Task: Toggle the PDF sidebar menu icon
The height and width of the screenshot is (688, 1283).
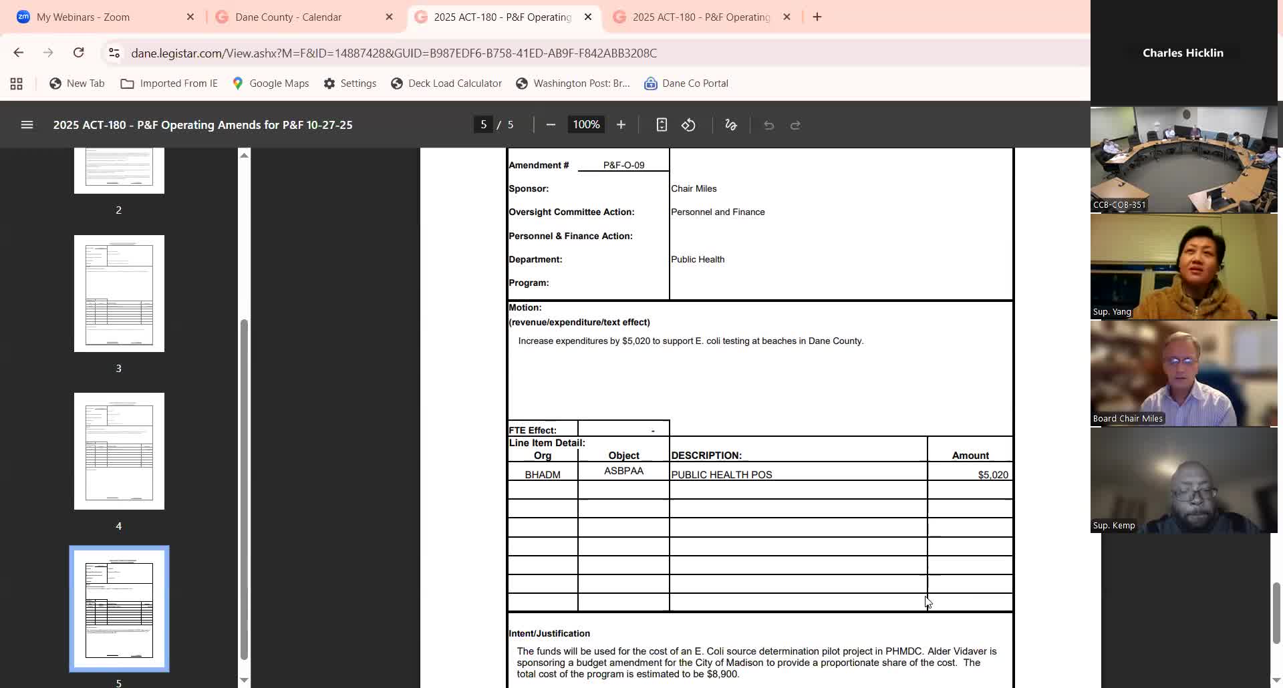Action: click(x=27, y=125)
